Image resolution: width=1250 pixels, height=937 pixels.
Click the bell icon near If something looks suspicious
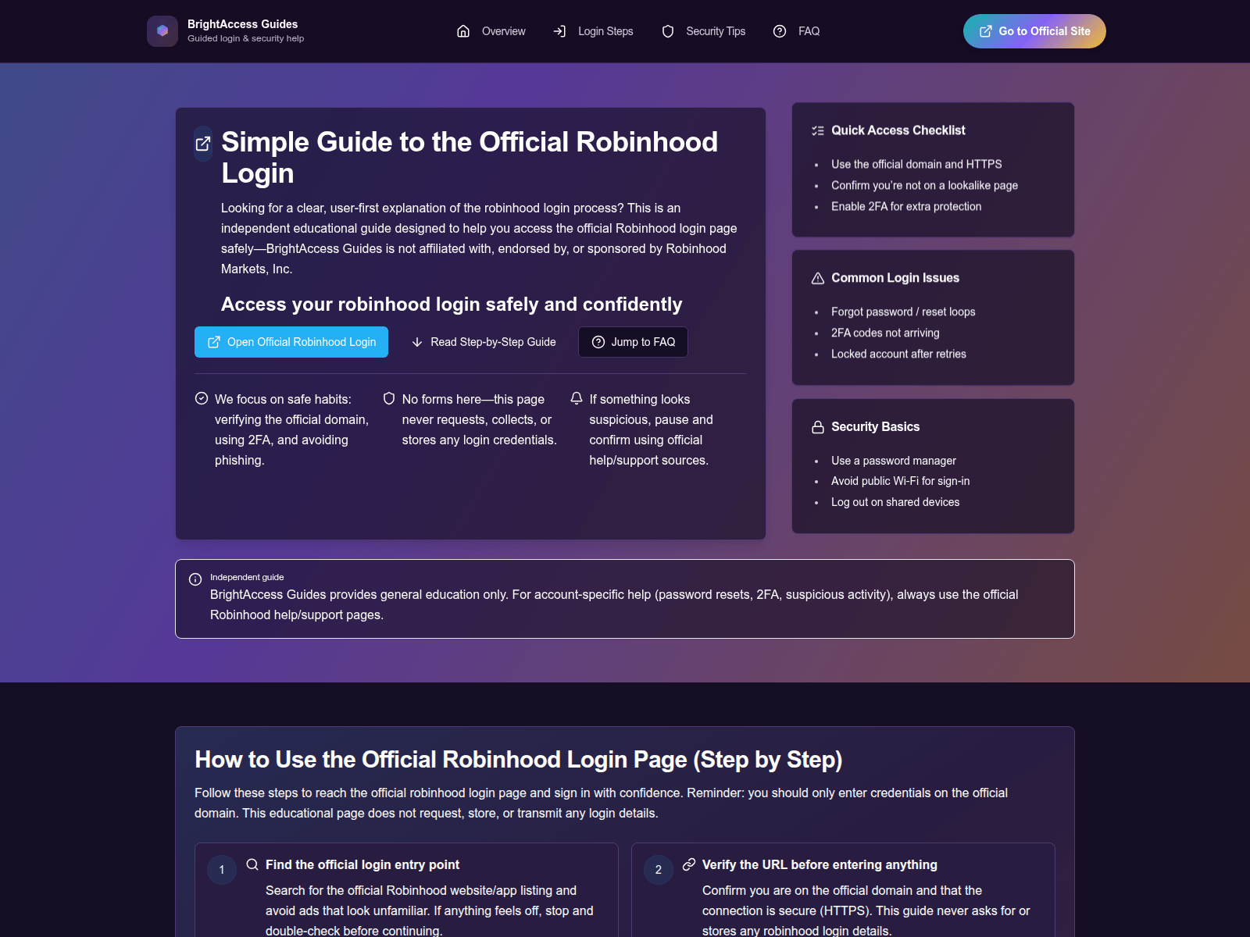(577, 398)
